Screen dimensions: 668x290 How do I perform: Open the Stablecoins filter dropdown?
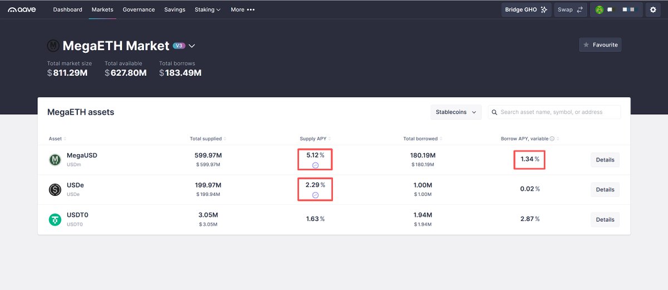456,112
